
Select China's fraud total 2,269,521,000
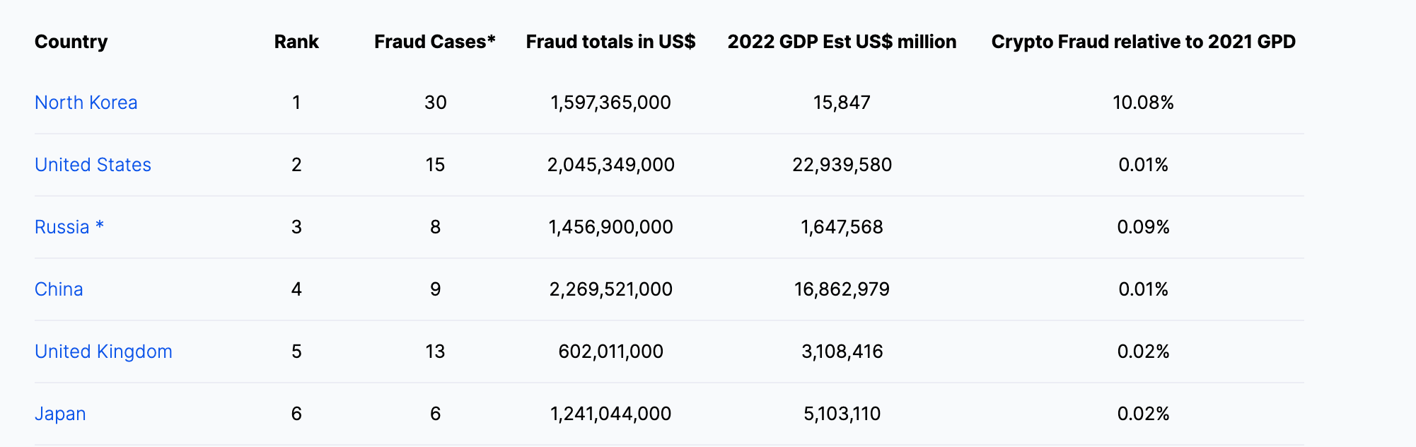[610, 289]
